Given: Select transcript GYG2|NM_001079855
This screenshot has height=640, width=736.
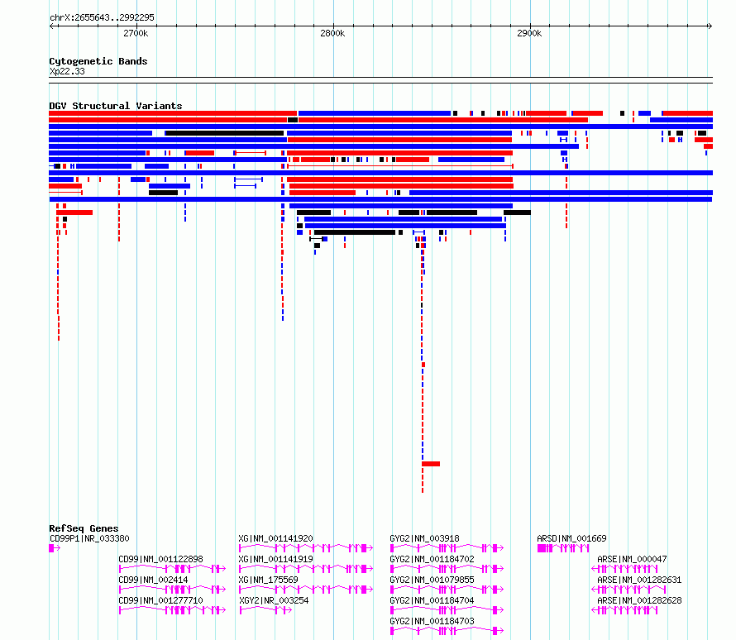Looking at the screenshot, I should pyautogui.click(x=433, y=580).
